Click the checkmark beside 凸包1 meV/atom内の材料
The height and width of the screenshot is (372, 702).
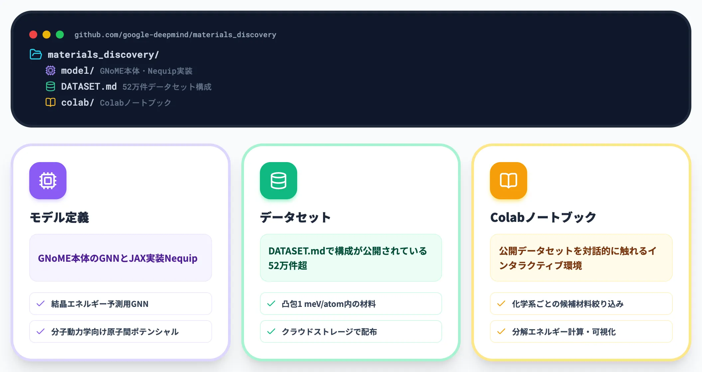coord(271,304)
